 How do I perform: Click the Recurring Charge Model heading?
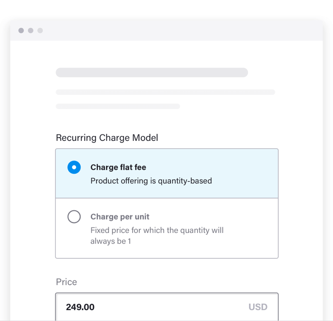pyautogui.click(x=107, y=138)
